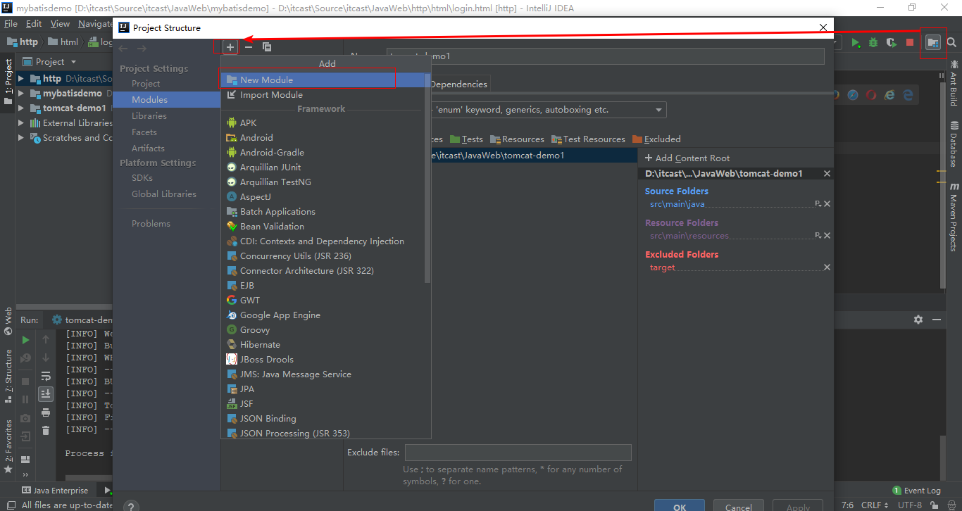
Task: Unmark src\main\resources resource folder X
Action: [x=827, y=236]
